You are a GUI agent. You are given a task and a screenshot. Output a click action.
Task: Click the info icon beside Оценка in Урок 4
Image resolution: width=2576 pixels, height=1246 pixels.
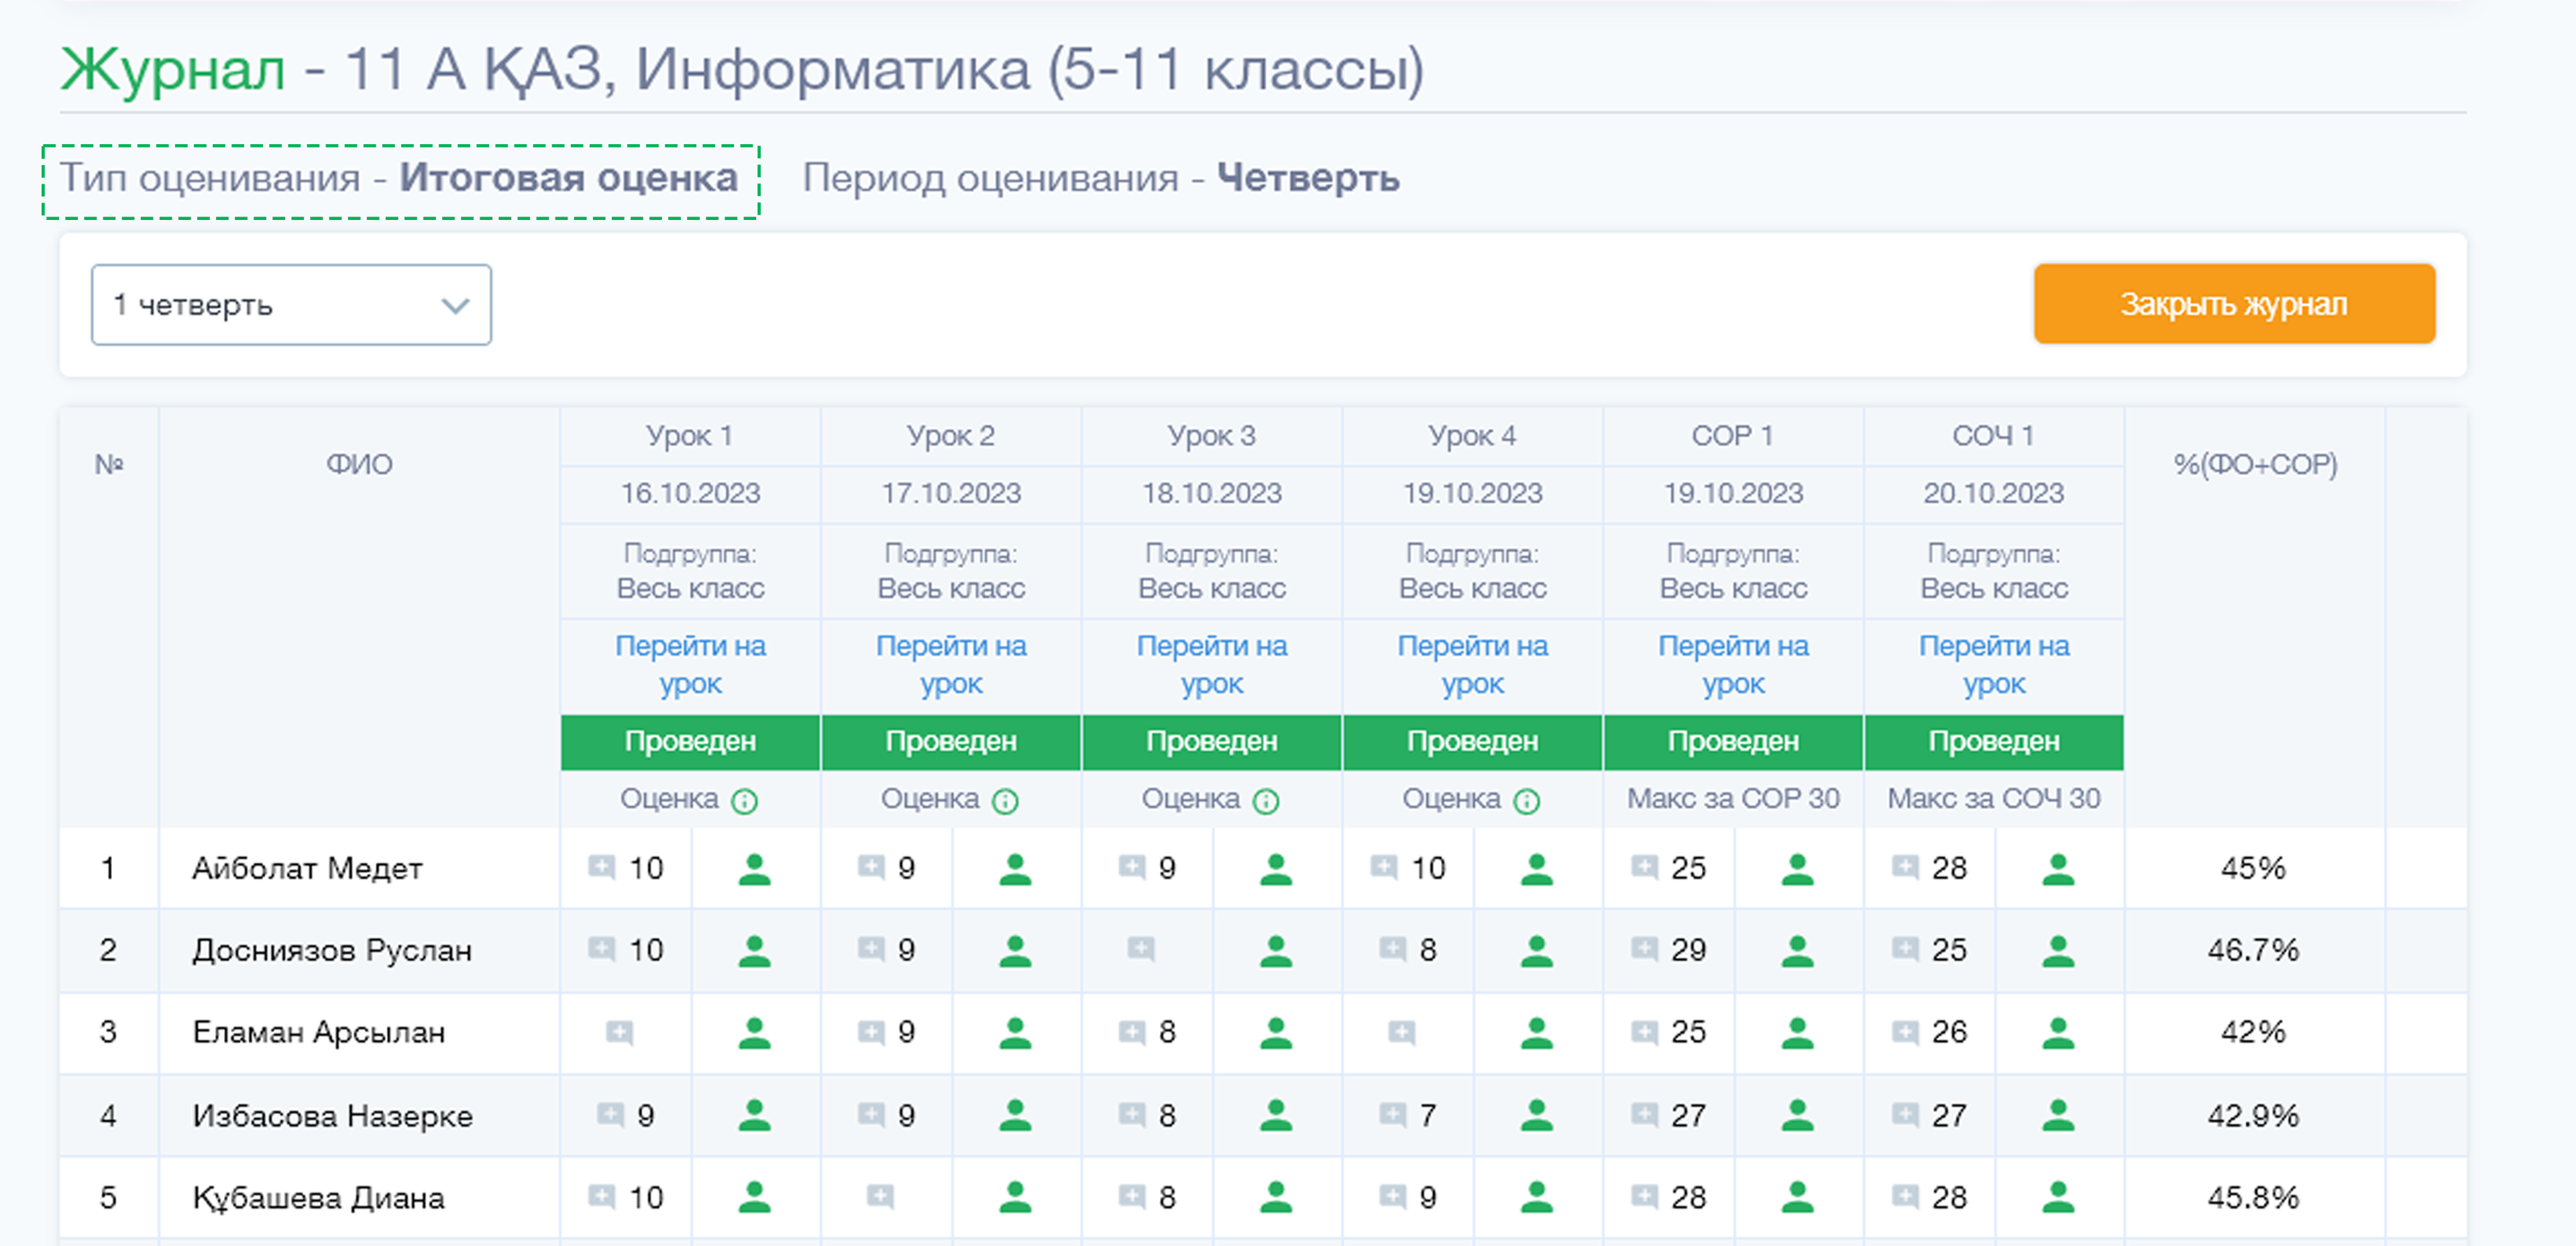pyautogui.click(x=1527, y=801)
